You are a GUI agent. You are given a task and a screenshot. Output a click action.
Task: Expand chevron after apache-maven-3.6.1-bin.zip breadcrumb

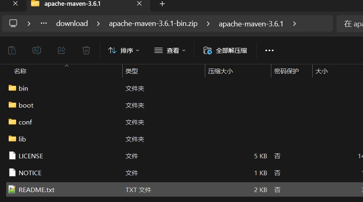click(208, 23)
